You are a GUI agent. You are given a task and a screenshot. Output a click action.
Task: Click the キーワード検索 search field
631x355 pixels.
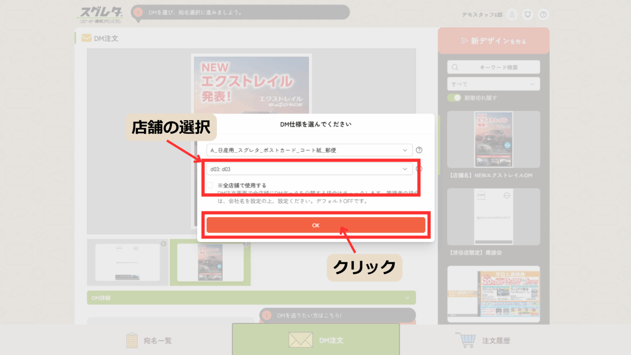[x=498, y=67]
